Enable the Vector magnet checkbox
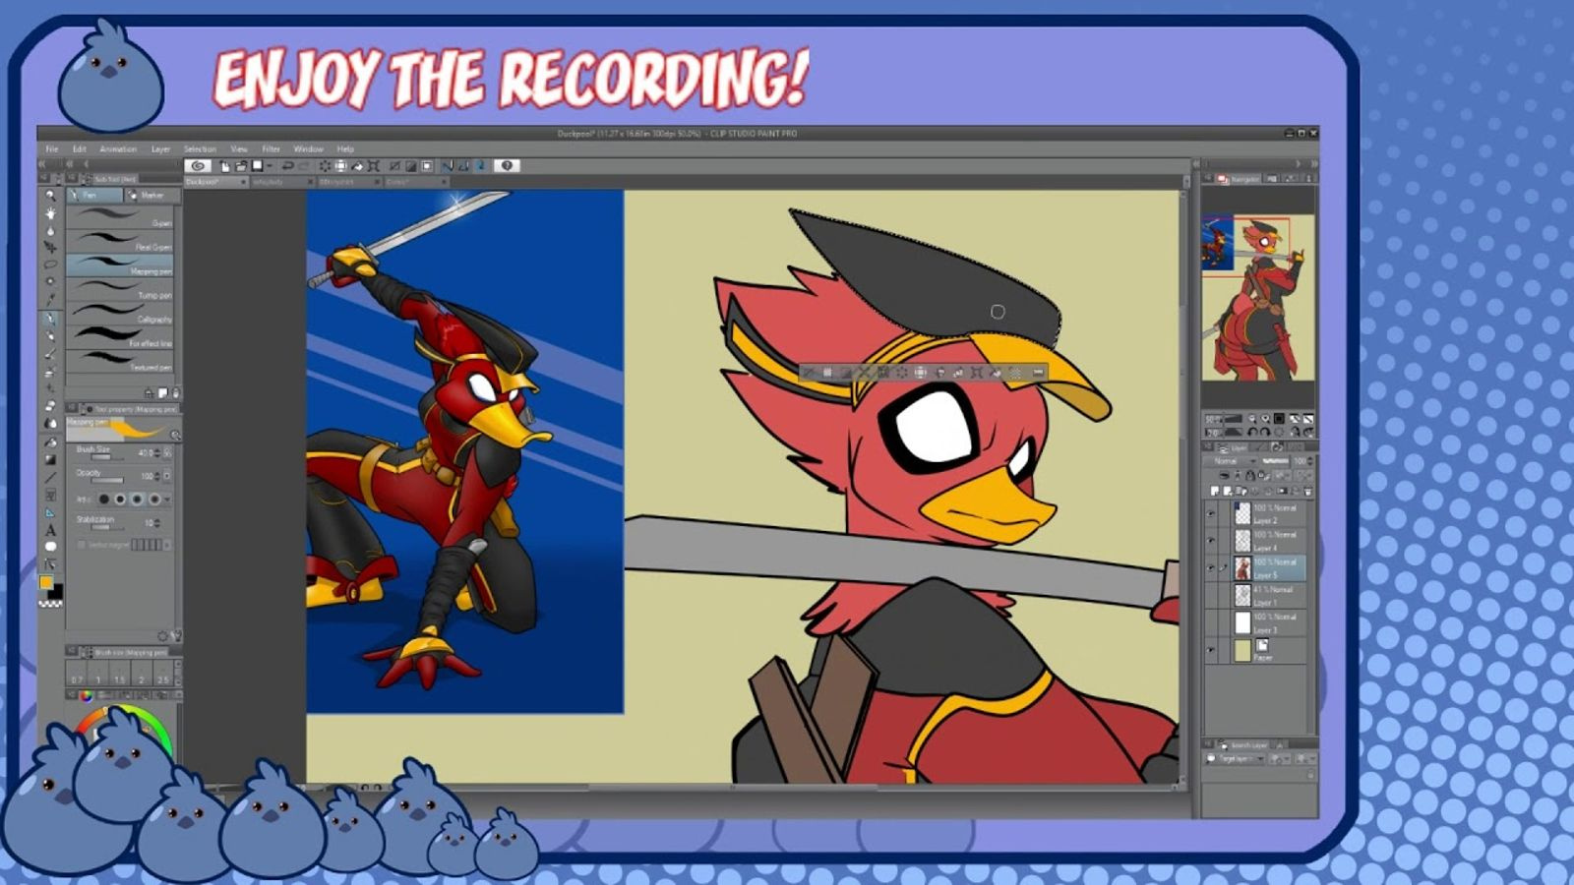The width and height of the screenshot is (1574, 885). (x=82, y=545)
